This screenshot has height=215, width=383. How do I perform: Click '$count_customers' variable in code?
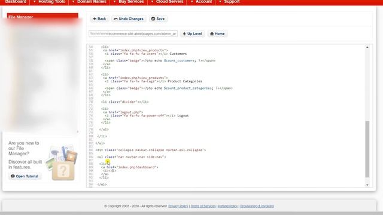(180, 61)
